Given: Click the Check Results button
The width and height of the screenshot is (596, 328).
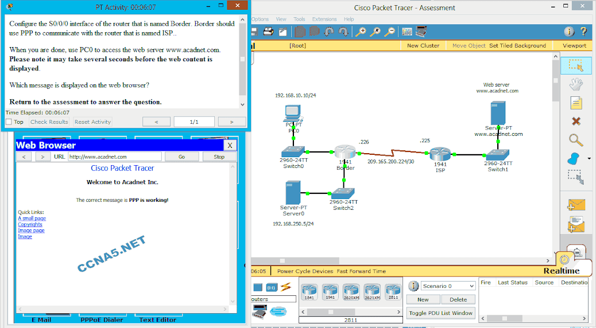Looking at the screenshot, I should tap(49, 122).
